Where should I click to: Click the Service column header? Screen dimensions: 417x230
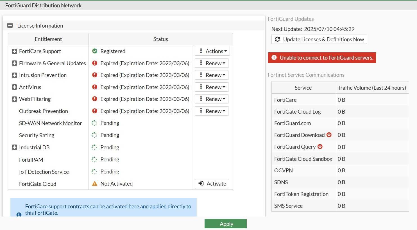303,88
